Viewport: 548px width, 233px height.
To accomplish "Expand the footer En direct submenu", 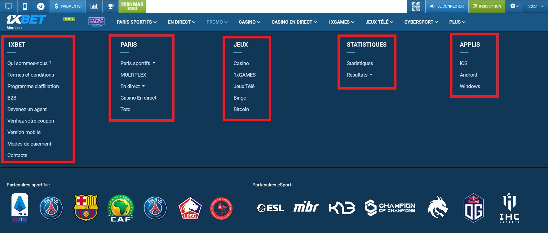I will point(143,86).
